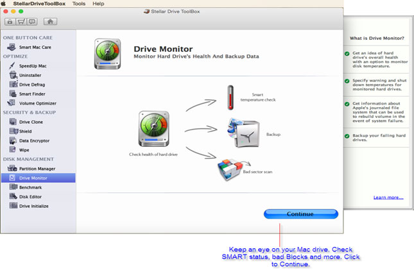Click the Uninstaller trash icon

[x=13, y=75]
